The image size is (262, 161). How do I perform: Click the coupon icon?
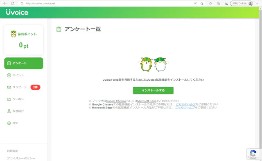pos(9,99)
